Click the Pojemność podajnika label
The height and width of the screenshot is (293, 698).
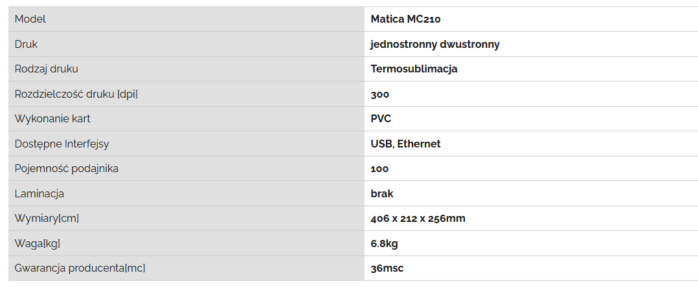coord(66,169)
